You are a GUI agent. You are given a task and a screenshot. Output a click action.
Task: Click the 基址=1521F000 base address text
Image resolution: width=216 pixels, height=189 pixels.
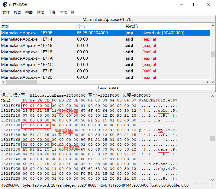pyautogui.click(x=104, y=95)
